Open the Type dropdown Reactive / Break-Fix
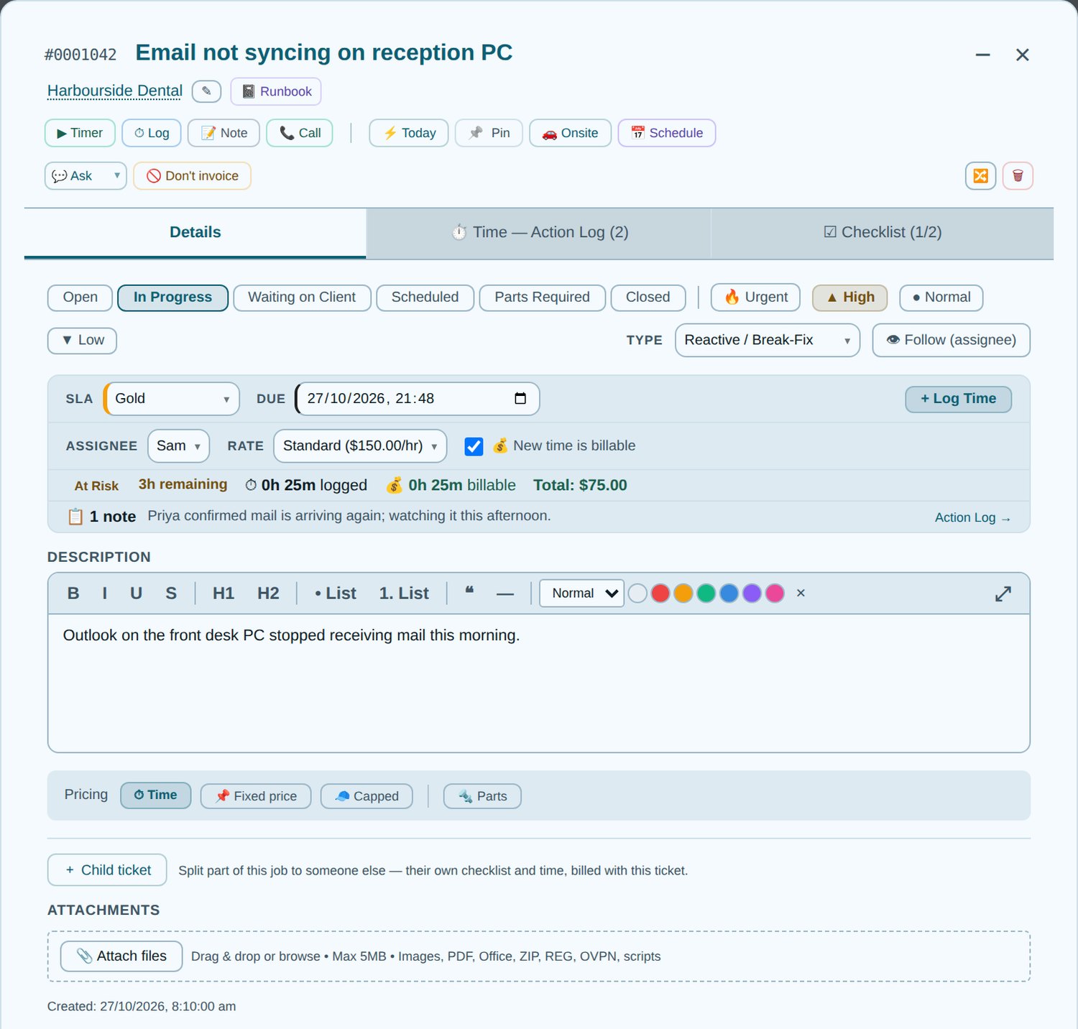The image size is (1078, 1029). (x=768, y=340)
